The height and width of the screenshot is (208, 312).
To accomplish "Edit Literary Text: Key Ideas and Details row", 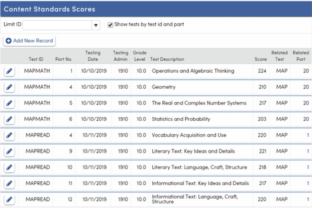I will tap(9, 151).
